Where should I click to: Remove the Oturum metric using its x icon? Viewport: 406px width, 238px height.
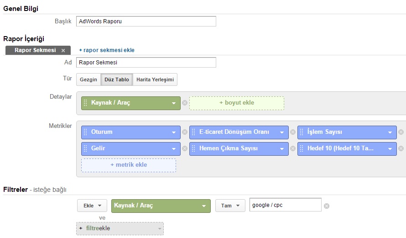coord(185,132)
